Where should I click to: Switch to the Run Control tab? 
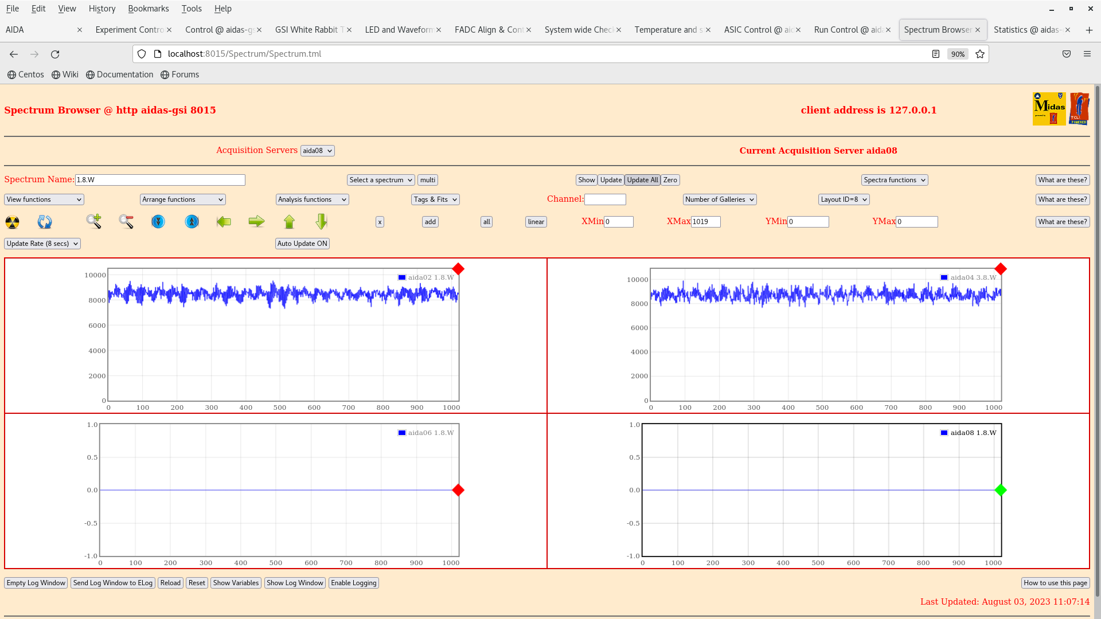[x=848, y=30]
